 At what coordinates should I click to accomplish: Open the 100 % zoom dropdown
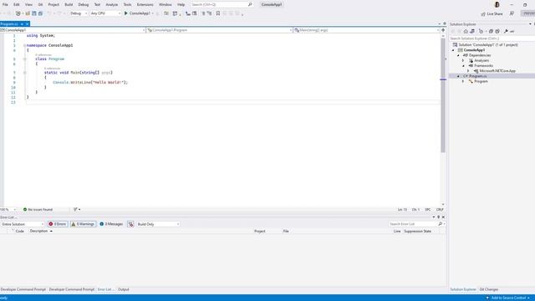[x=8, y=210]
